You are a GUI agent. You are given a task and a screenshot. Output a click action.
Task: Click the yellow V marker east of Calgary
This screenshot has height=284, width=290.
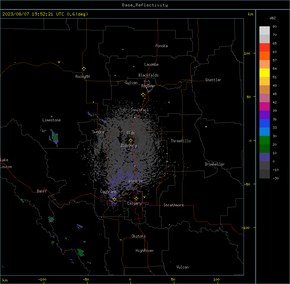coord(144,197)
